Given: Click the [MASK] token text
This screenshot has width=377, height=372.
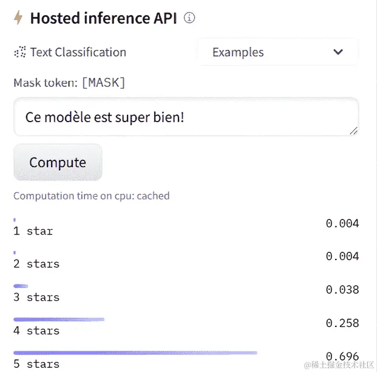Looking at the screenshot, I should pos(103,83).
